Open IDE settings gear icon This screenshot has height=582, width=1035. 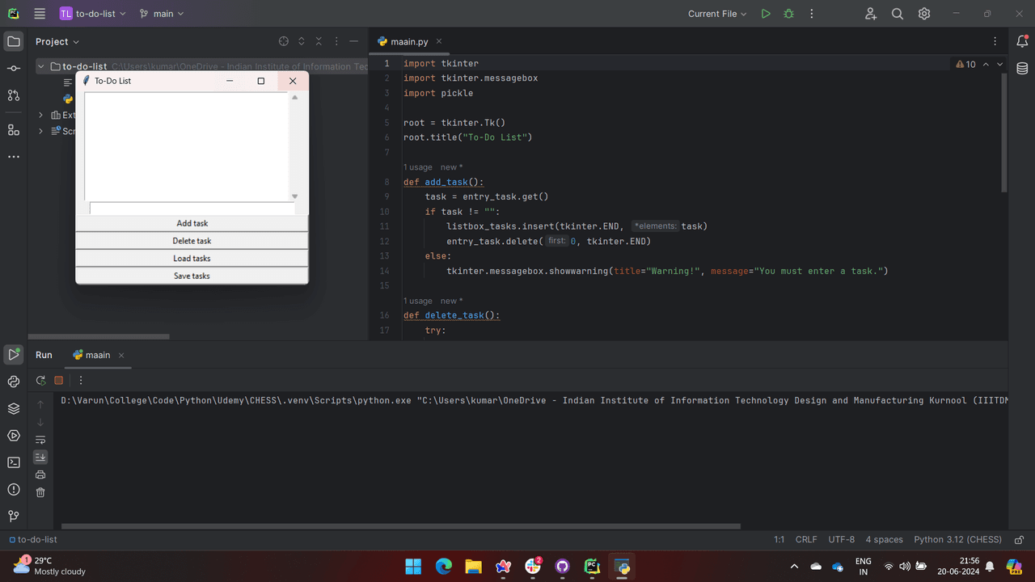[924, 14]
